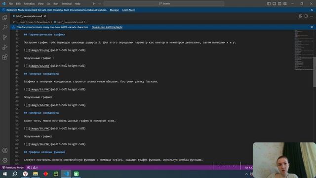This screenshot has height=178, width=316.
Task: Select the lab7_presentation.md editor tab
Action: pyautogui.click(x=29, y=16)
